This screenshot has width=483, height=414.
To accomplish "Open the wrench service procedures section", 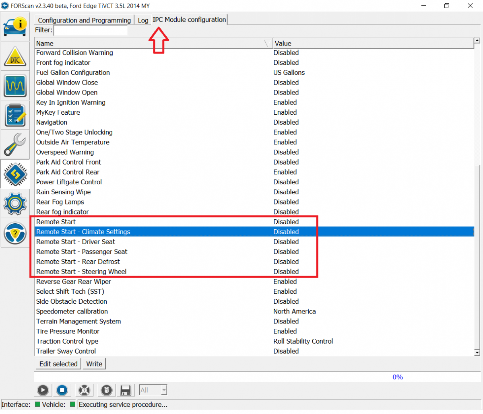I will (x=15, y=145).
